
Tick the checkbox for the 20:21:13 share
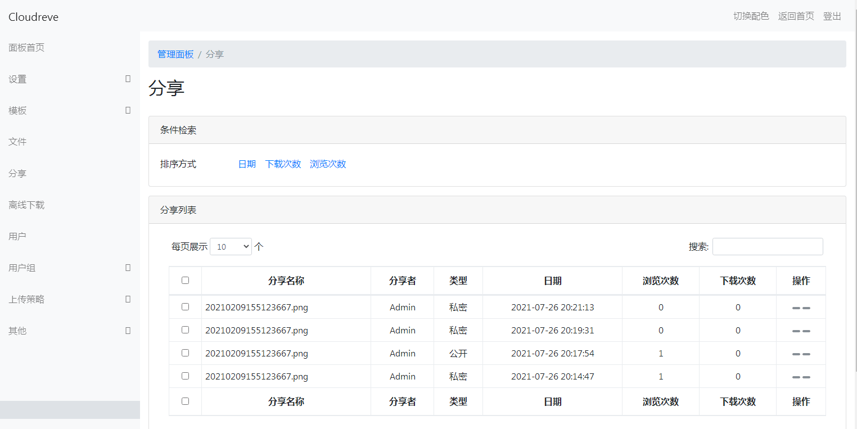point(185,307)
